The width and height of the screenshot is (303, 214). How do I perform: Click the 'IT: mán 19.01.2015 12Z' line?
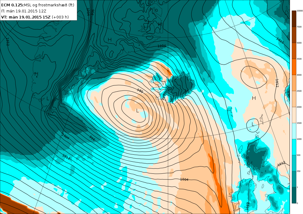(x=24, y=11)
